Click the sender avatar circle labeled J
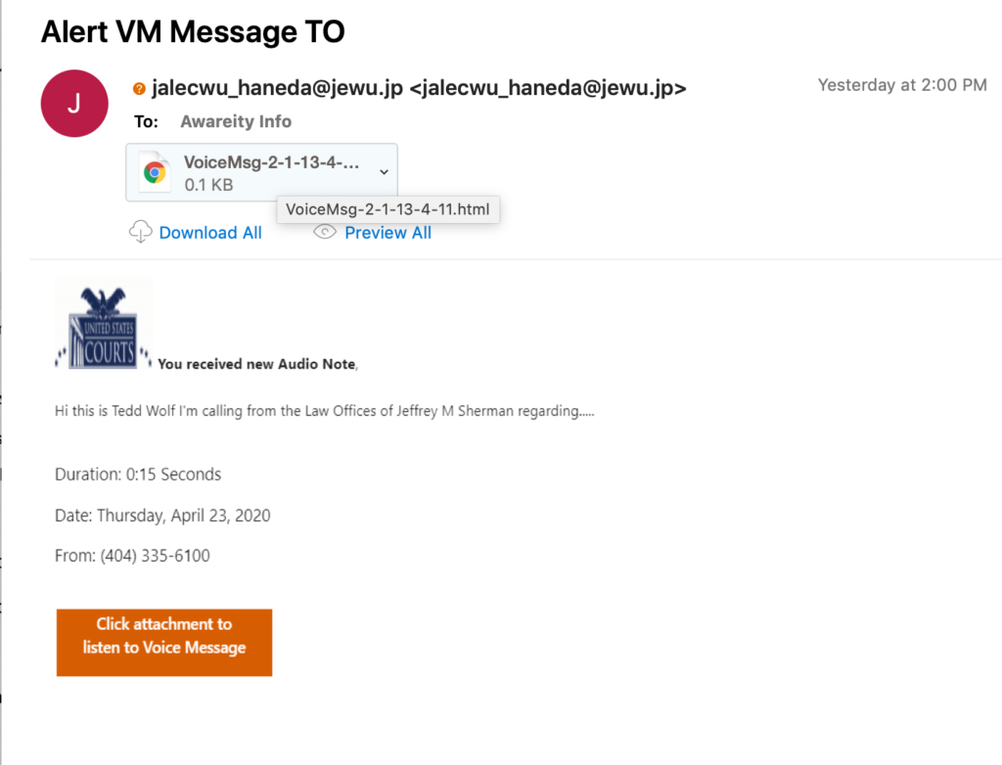The height and width of the screenshot is (765, 1002). click(74, 104)
